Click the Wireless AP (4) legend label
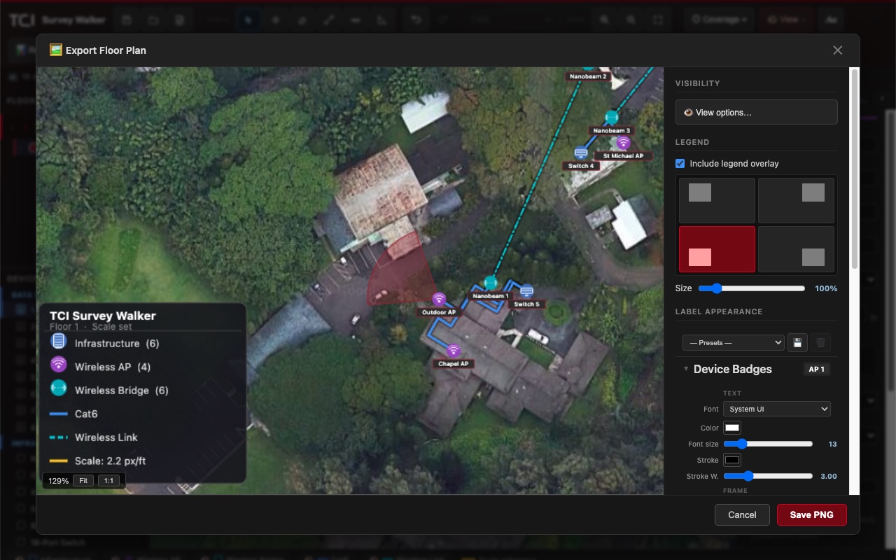The image size is (896, 560). (x=113, y=367)
